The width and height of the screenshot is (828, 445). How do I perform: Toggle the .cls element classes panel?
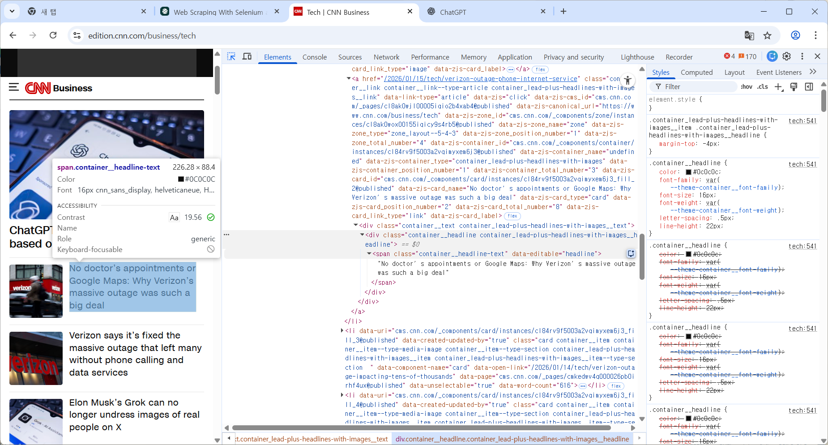tap(763, 87)
